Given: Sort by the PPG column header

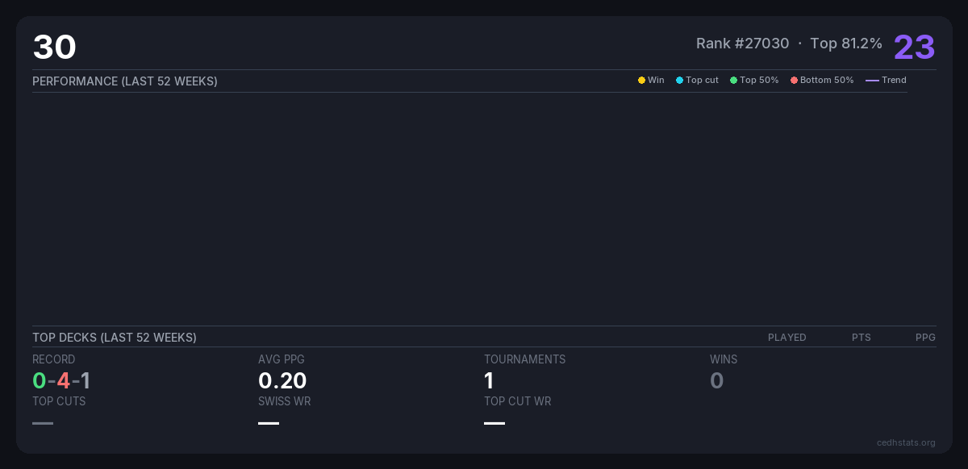Looking at the screenshot, I should point(925,338).
